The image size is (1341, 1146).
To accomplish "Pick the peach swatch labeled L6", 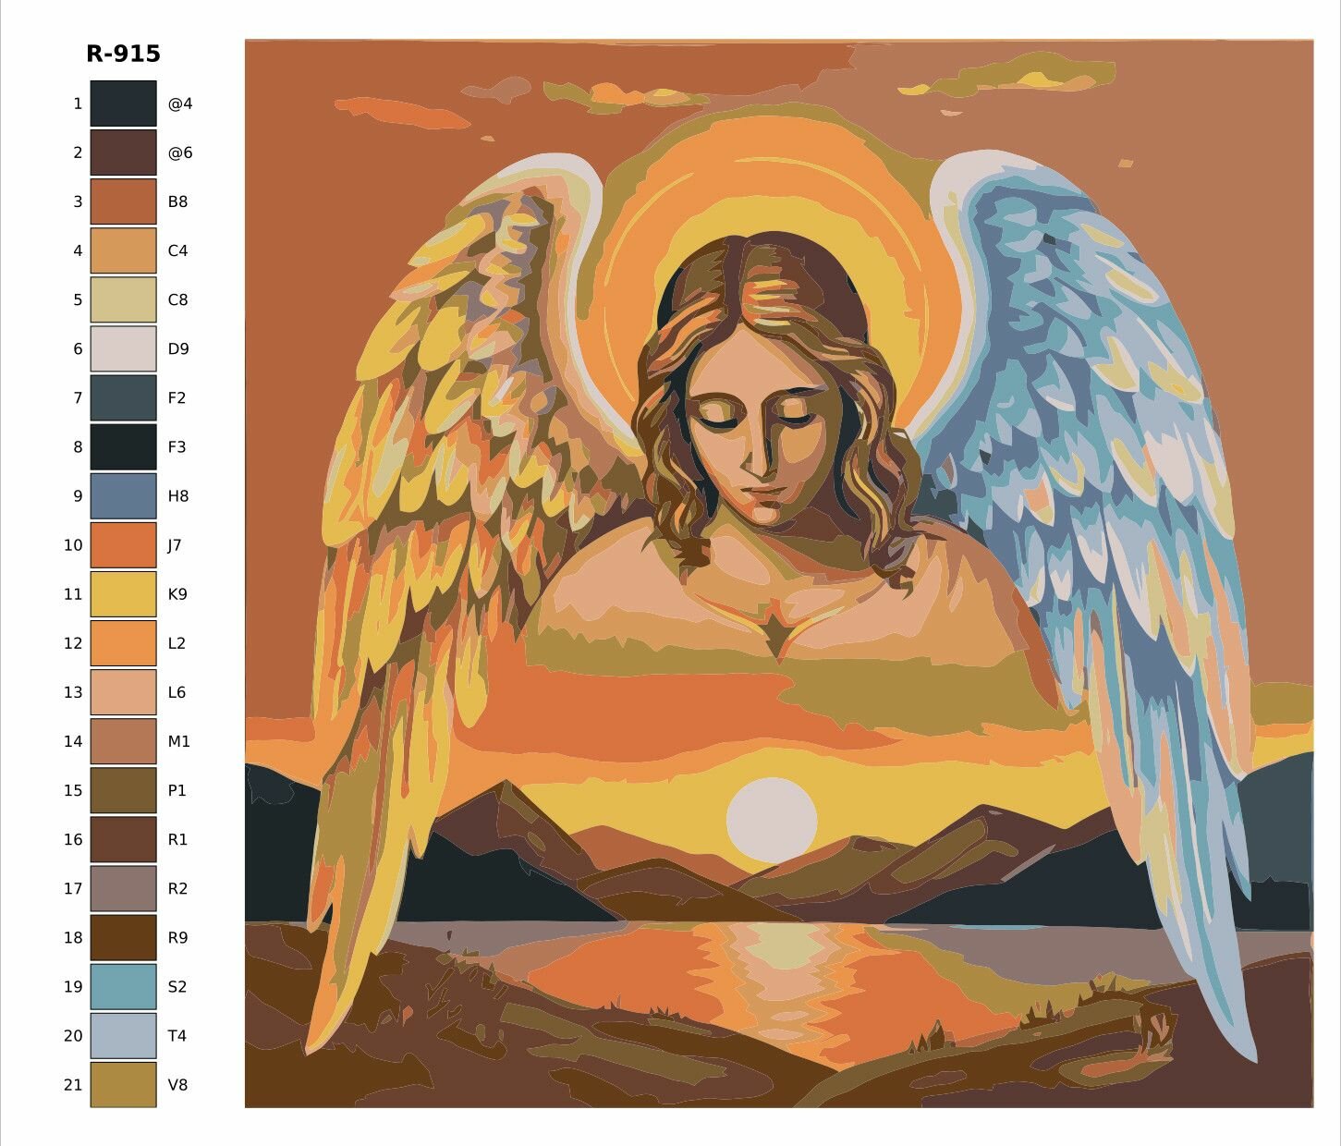I will click(x=123, y=692).
